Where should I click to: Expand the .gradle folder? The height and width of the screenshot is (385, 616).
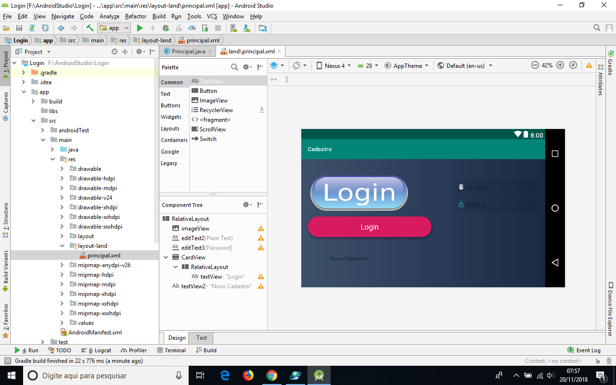click(x=24, y=73)
